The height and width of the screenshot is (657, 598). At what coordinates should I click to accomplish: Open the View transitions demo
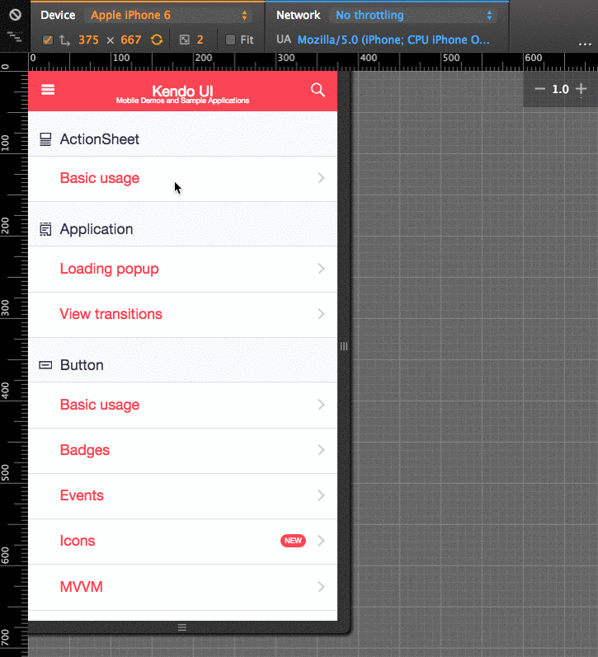tap(182, 315)
